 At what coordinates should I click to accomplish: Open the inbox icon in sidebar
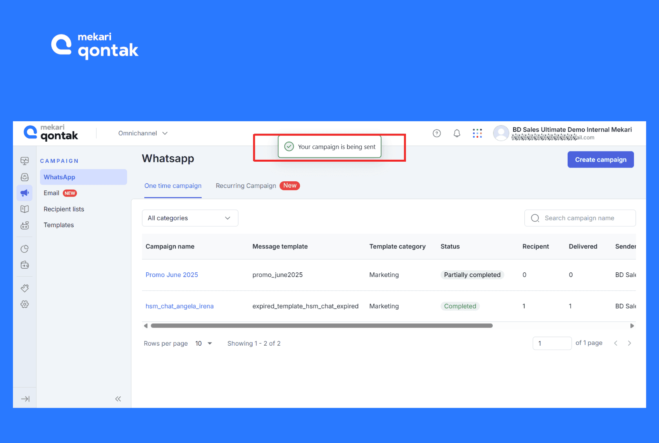(25, 177)
